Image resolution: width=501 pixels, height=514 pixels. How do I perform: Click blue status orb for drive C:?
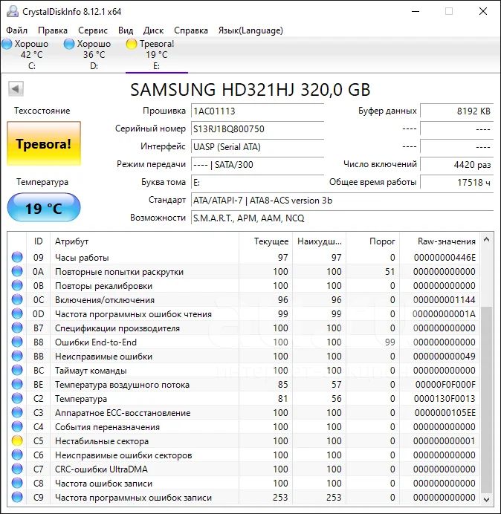point(7,44)
